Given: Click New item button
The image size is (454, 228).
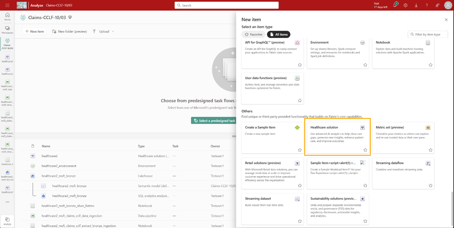Looking at the screenshot, I should click(x=35, y=31).
